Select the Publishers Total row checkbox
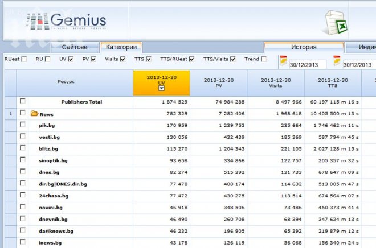Image resolution: width=376 pixels, height=248 pixels. (23, 101)
